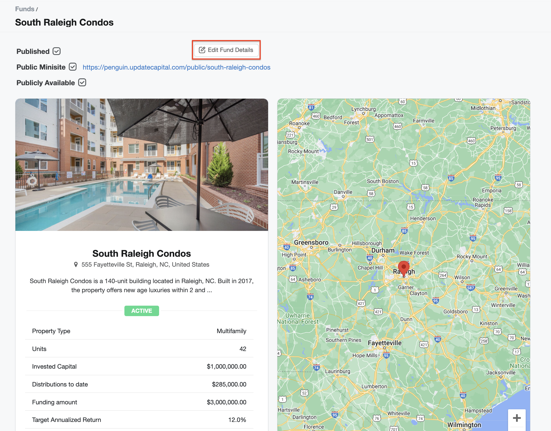Click the I-85 shield near Henderson
Viewport: 551px width, 431px height.
(x=404, y=231)
